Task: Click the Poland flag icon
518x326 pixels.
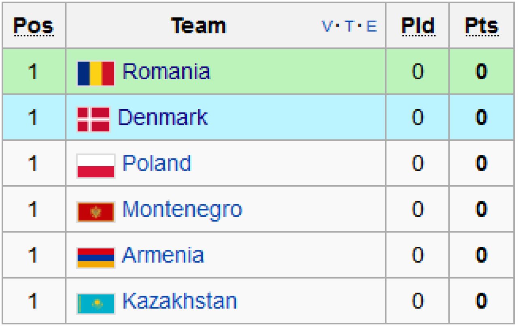Action: (96, 165)
